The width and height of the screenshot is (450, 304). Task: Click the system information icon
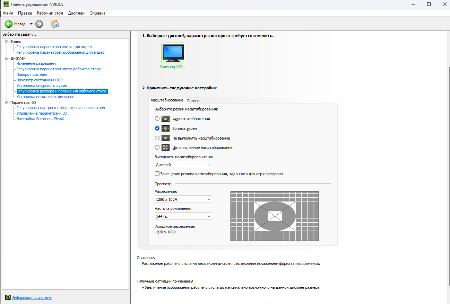pyautogui.click(x=8, y=297)
